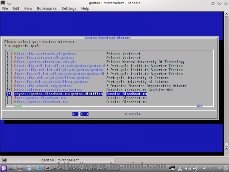This screenshot has height=172, width=229.
Task: Open the volume speaker tray icon
Action: [x=188, y=169]
